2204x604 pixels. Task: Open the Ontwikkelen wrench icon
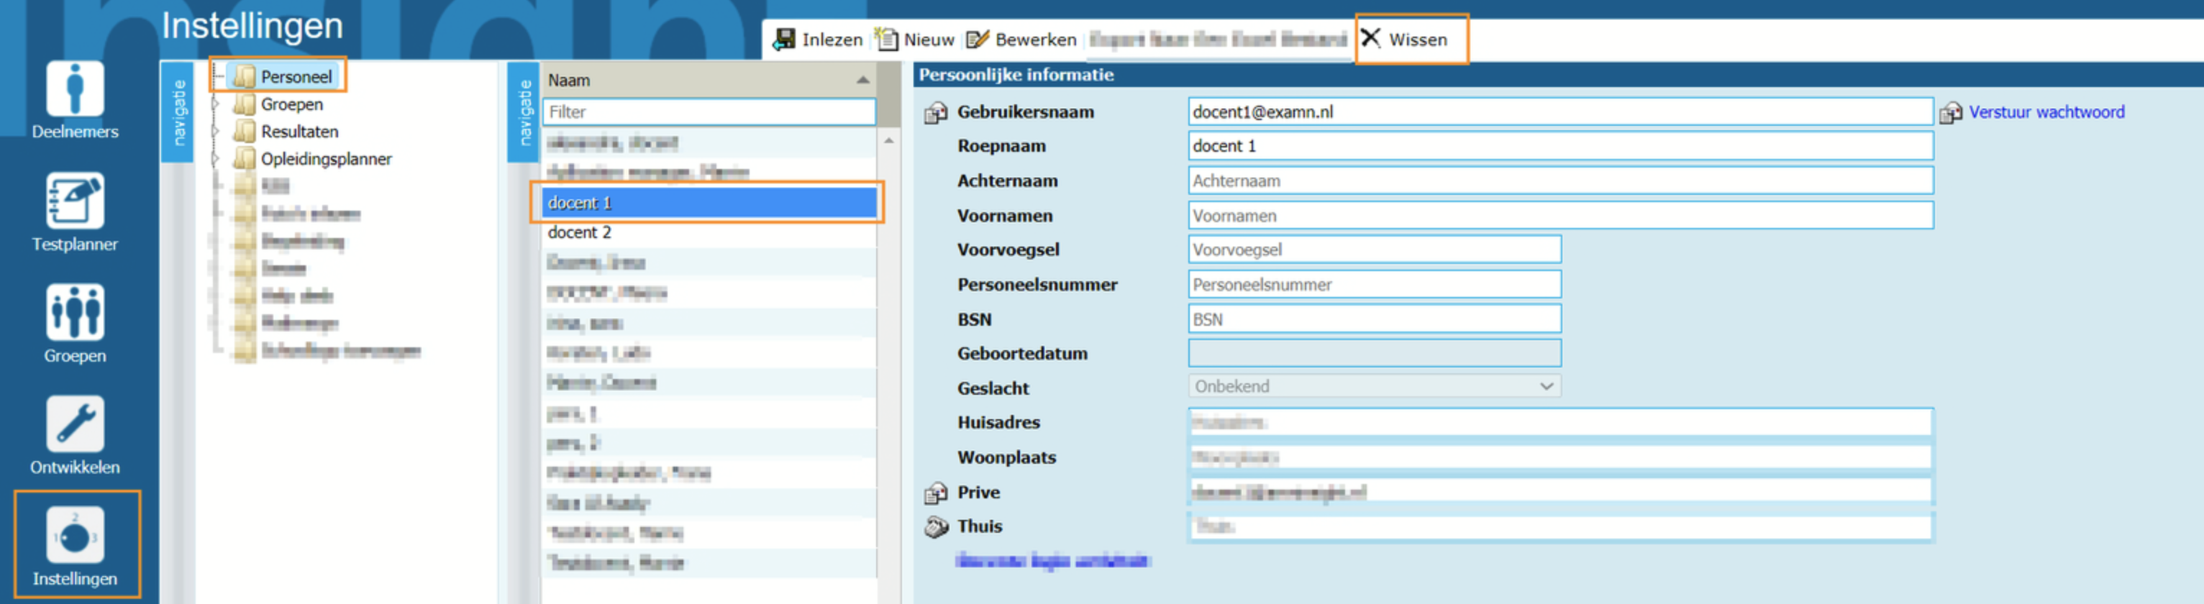point(74,424)
